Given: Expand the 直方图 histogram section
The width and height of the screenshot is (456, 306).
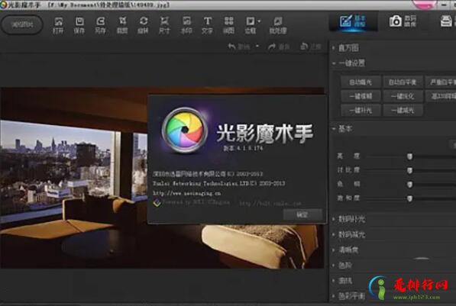Looking at the screenshot, I should coord(348,48).
